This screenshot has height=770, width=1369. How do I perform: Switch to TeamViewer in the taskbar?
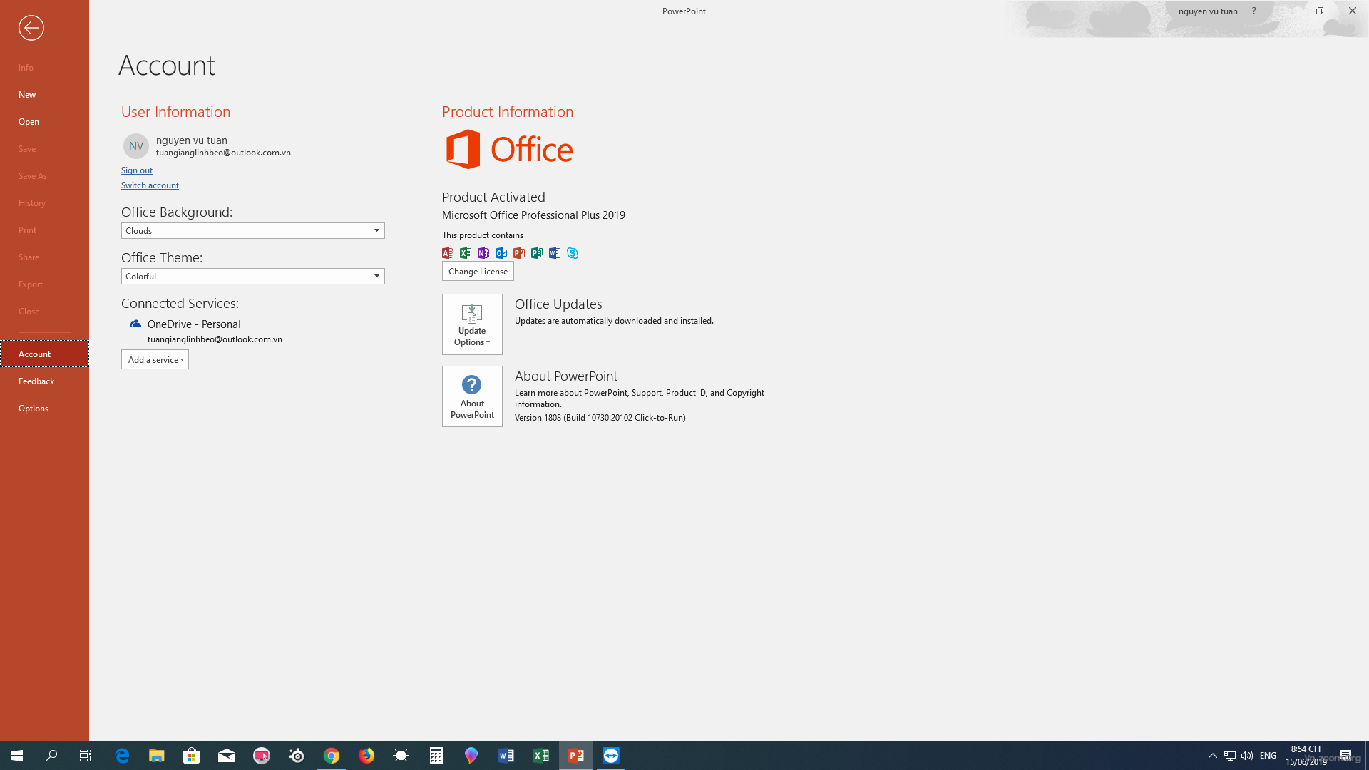tap(611, 756)
